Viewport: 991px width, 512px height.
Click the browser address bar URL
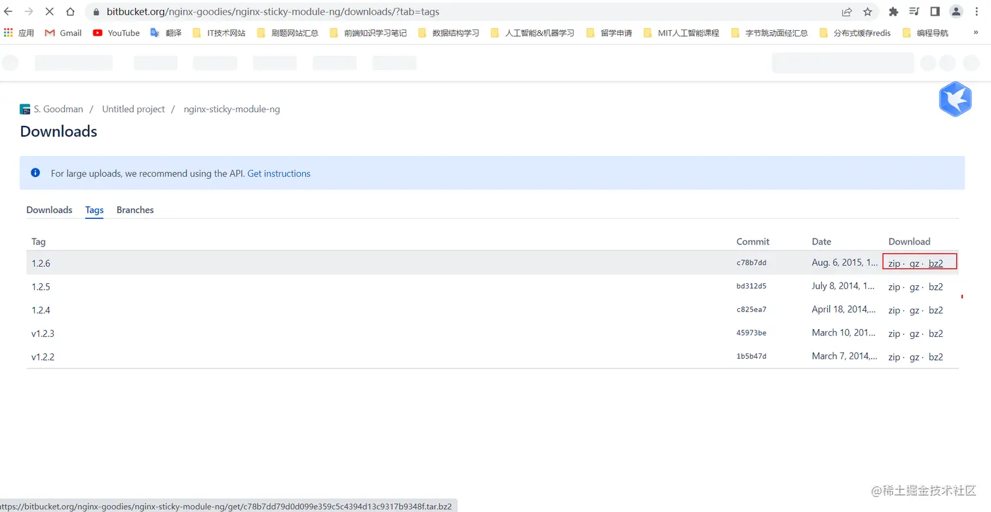point(273,12)
